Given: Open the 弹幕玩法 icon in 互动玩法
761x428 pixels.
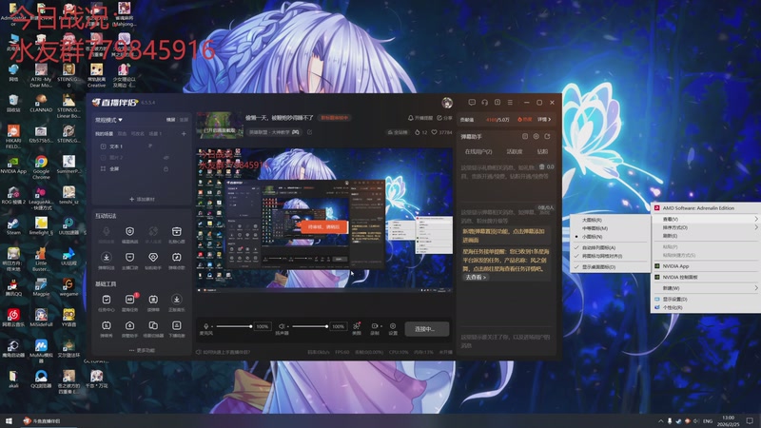Looking at the screenshot, I should pos(107,257).
